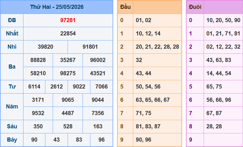This screenshot has width=243, height=147.
Task: Click the purple row digit 9 in Đuôi table
Action: [191, 140]
